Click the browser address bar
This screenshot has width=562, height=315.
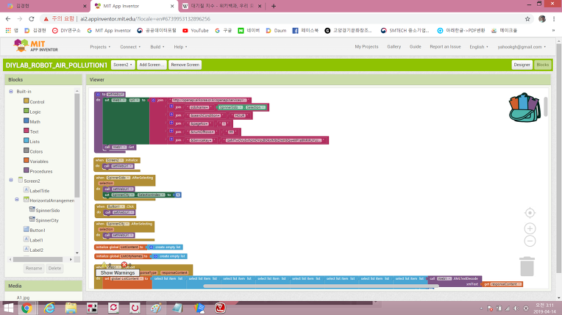pyautogui.click(x=280, y=19)
